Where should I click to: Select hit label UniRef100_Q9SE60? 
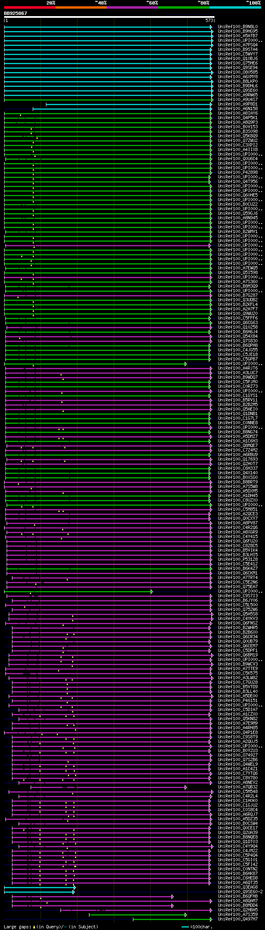pos(238,91)
